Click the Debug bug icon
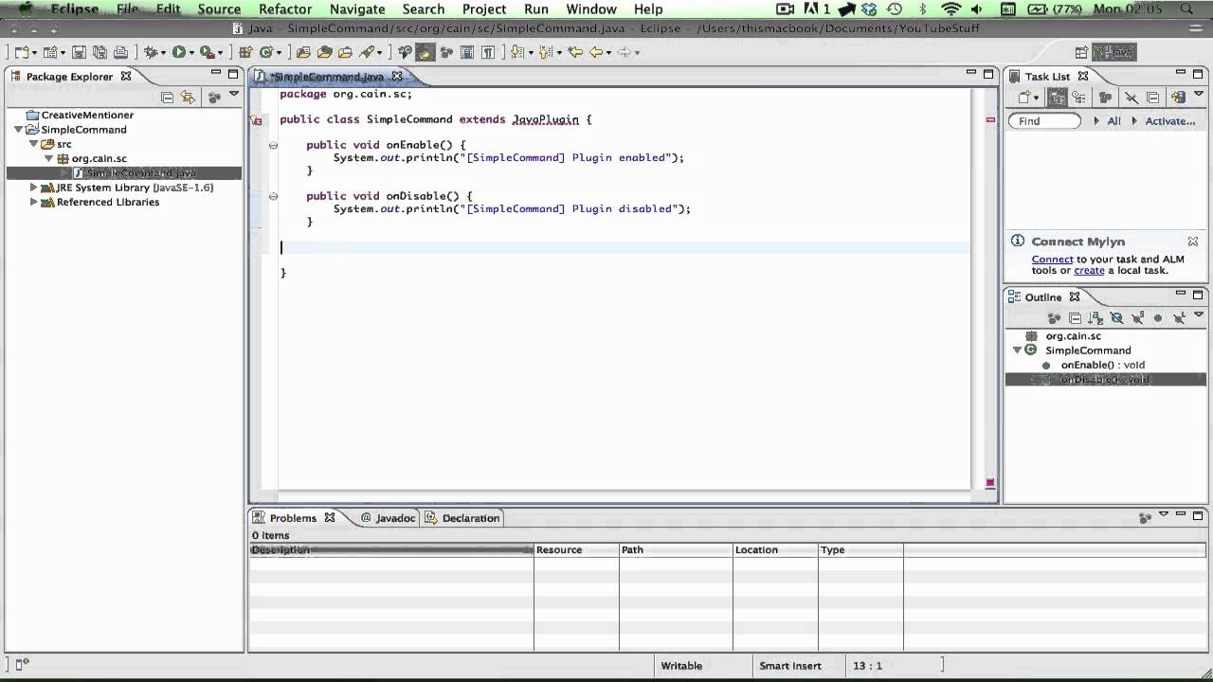 (152, 52)
